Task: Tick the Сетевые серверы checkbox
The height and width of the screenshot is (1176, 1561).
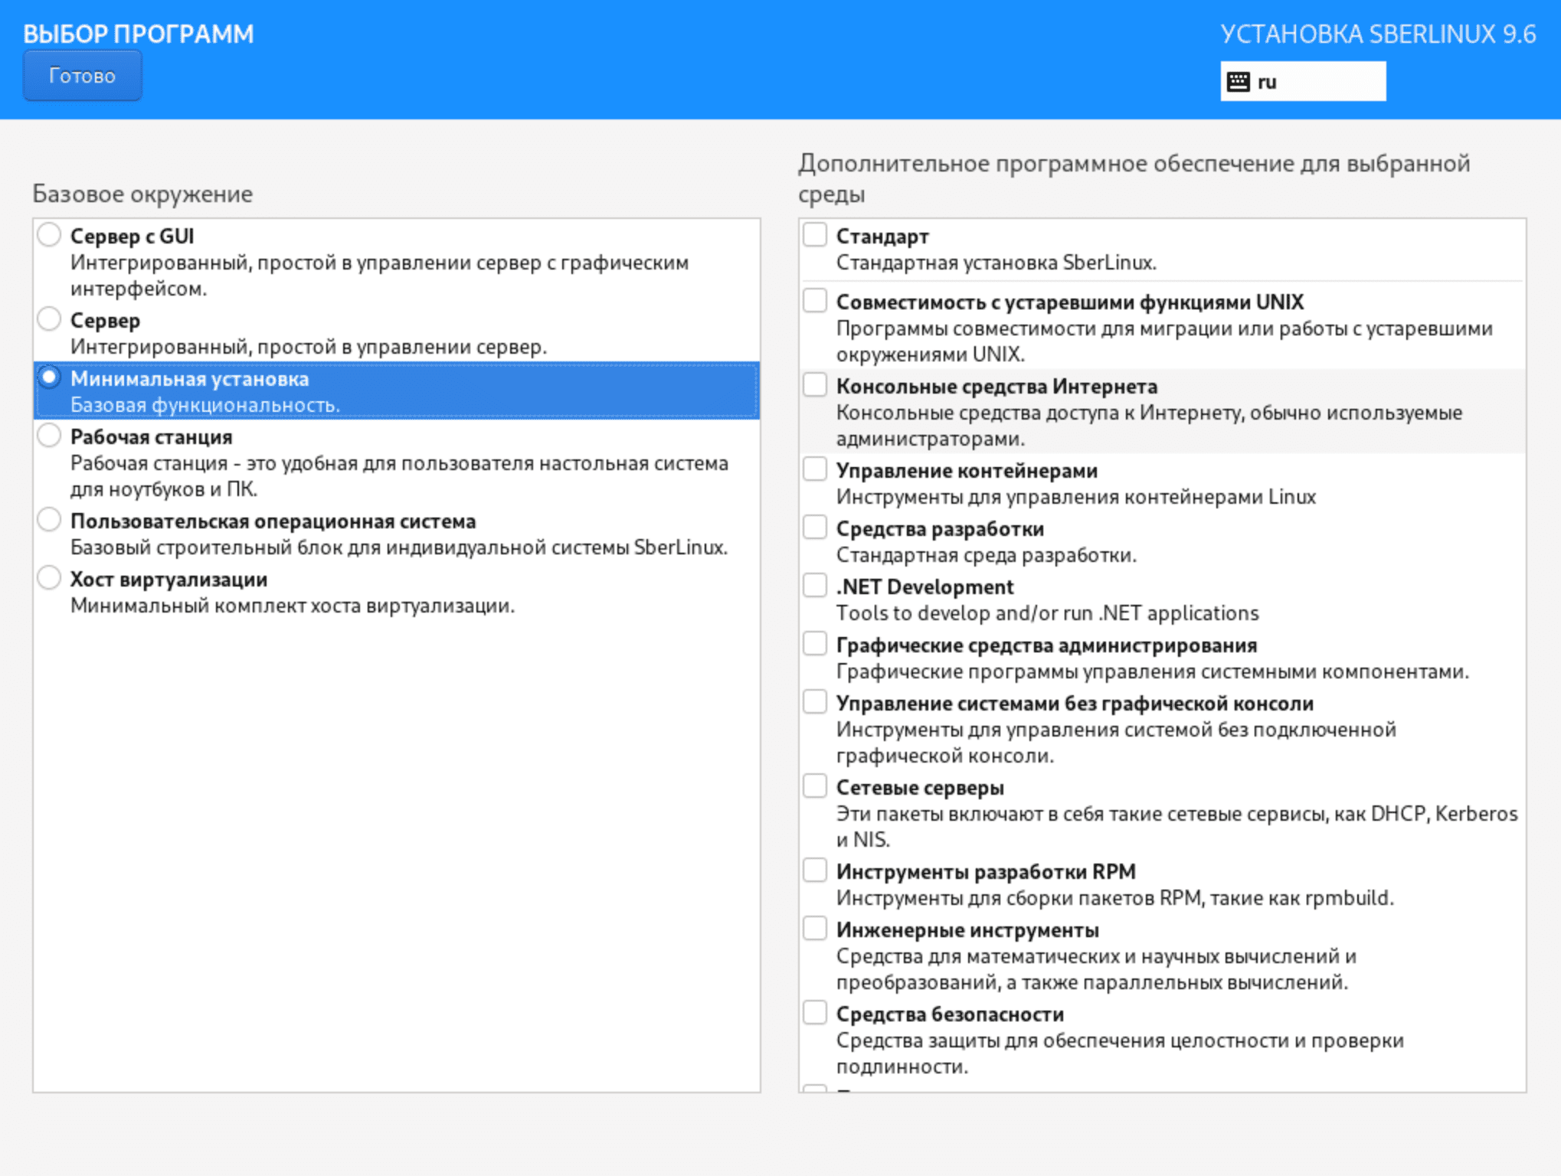Action: (x=815, y=786)
